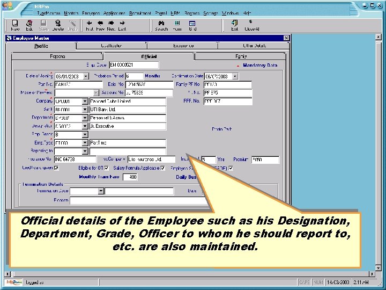Click the horizontal scrollbar right arrow

[x=372, y=274]
